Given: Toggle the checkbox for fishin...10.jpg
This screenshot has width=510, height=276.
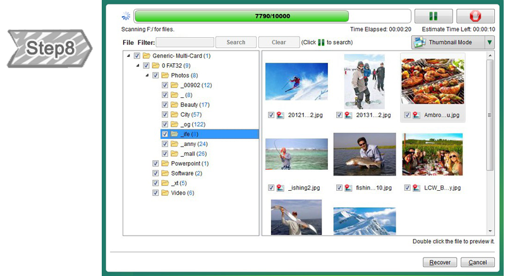Looking at the screenshot, I should click(x=339, y=188).
